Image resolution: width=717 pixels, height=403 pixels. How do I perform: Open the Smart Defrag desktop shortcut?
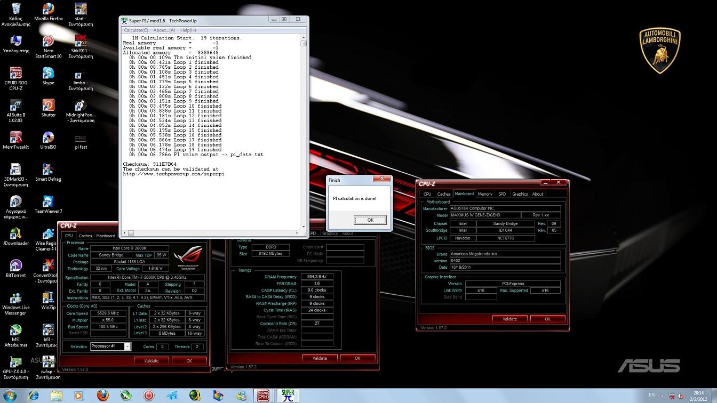[49, 172]
